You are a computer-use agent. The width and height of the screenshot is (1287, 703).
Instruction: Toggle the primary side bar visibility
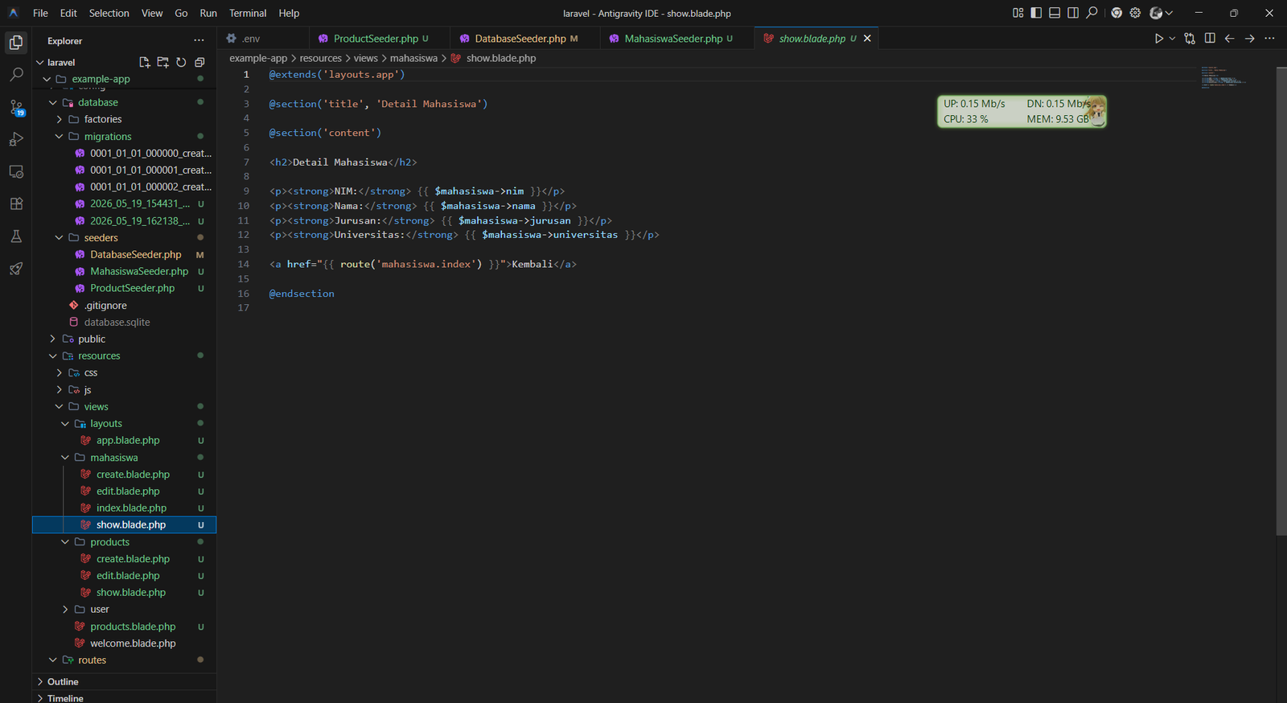coord(1036,13)
